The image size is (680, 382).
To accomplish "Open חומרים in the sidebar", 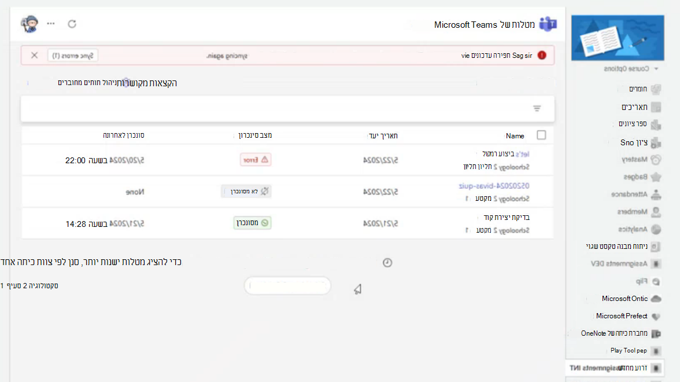I will click(x=638, y=89).
